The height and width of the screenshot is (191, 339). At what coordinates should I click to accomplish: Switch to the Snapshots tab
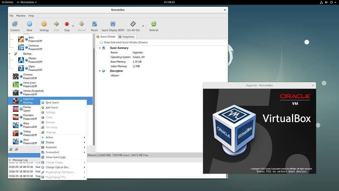(127, 37)
